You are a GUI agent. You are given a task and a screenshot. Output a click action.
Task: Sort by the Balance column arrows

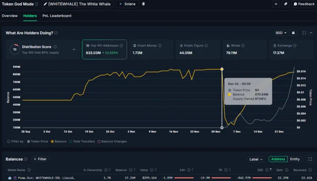click(135, 170)
